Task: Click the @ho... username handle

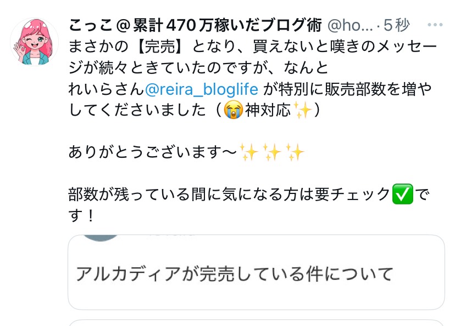Action: [350, 25]
